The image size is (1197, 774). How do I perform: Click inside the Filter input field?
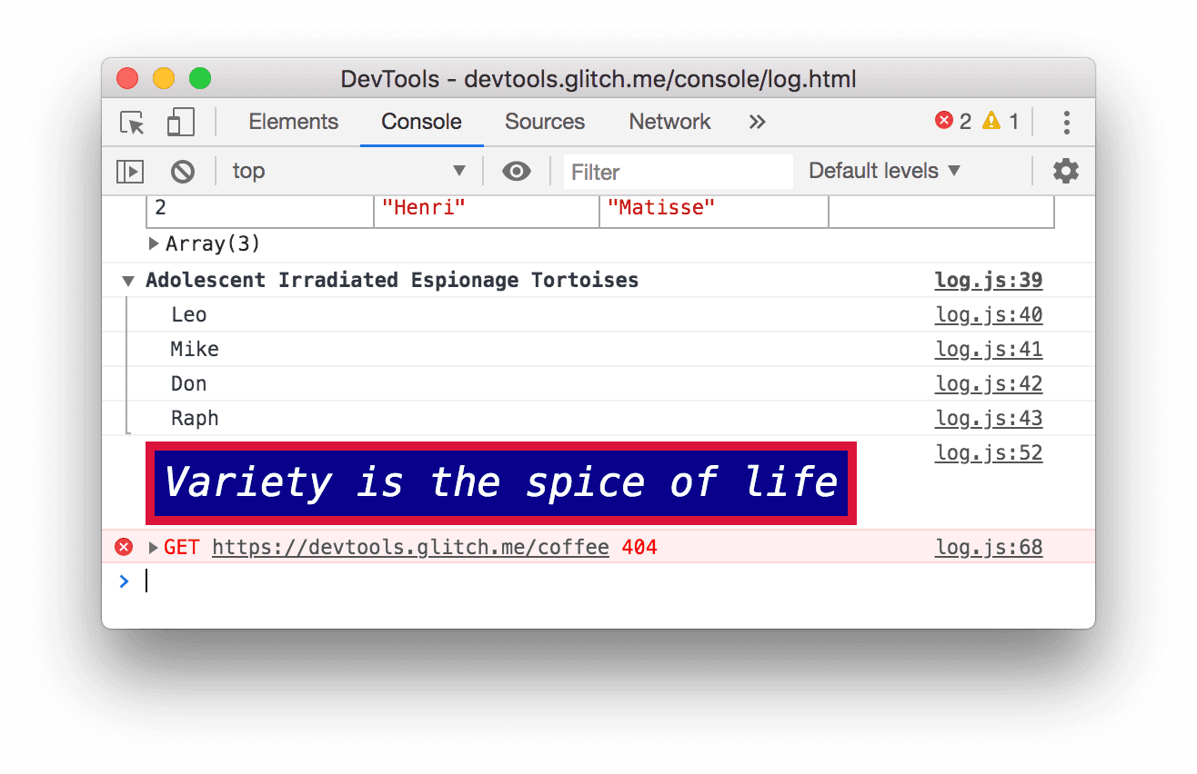click(678, 171)
